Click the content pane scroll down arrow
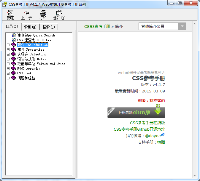The width and height of the screenshot is (200, 181). (195, 176)
